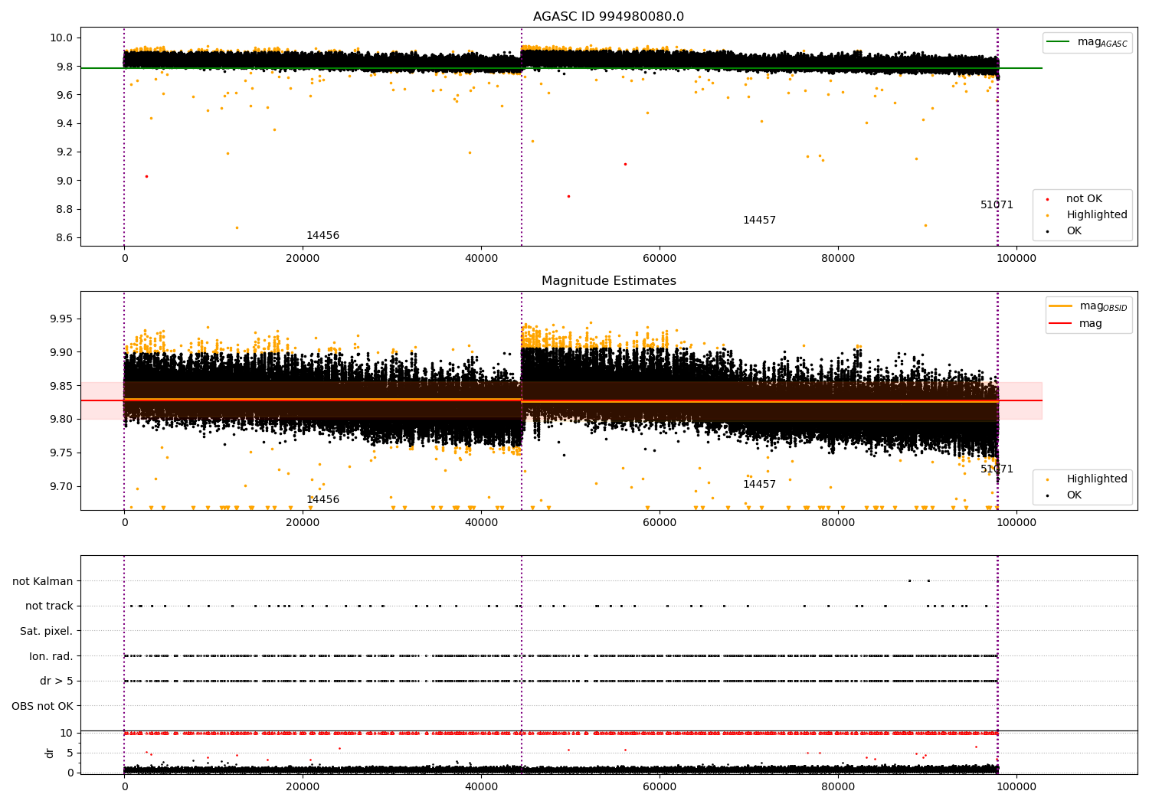The width and height of the screenshot is (1149, 804).
Task: Click the orange outlier near 8.68 left of the '51071' label
Action: [925, 225]
